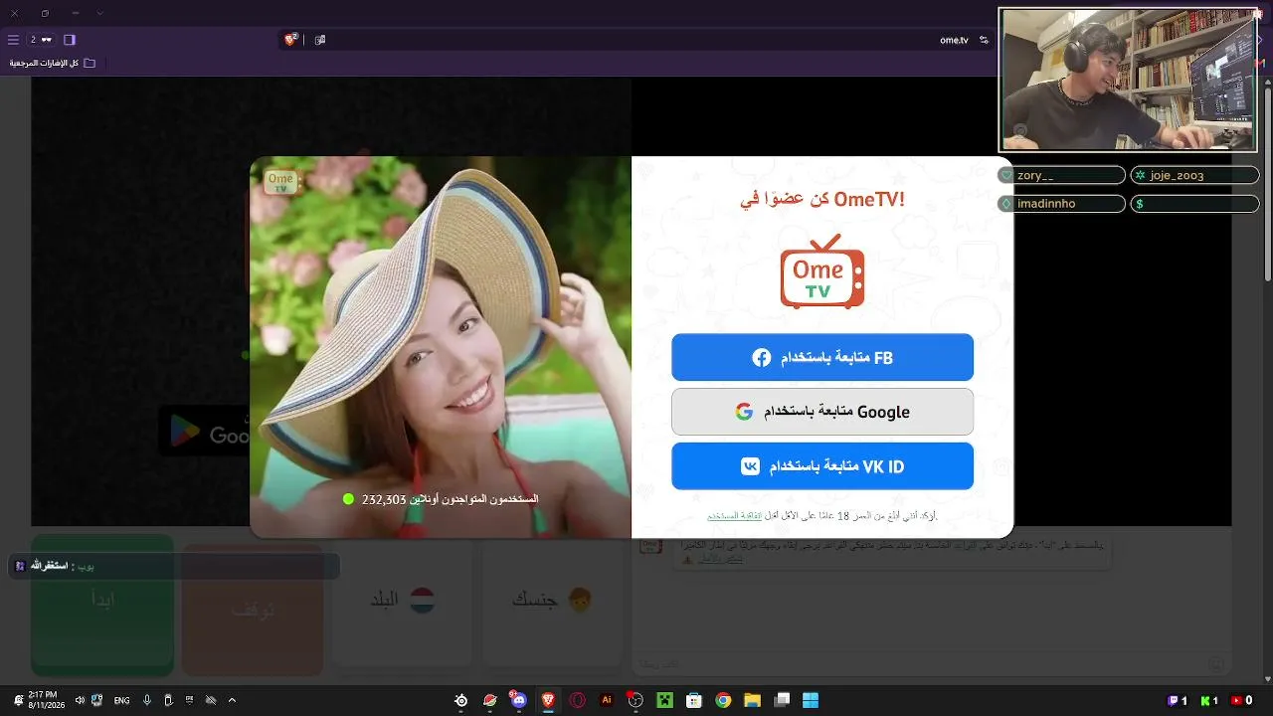Click the YouTube viewer counter
Screen dimensions: 1273x716
tap(1242, 700)
